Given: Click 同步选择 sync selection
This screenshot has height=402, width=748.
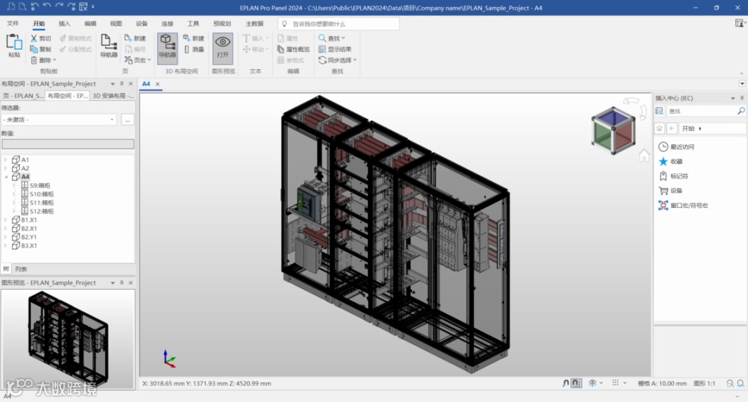Looking at the screenshot, I should coord(335,60).
